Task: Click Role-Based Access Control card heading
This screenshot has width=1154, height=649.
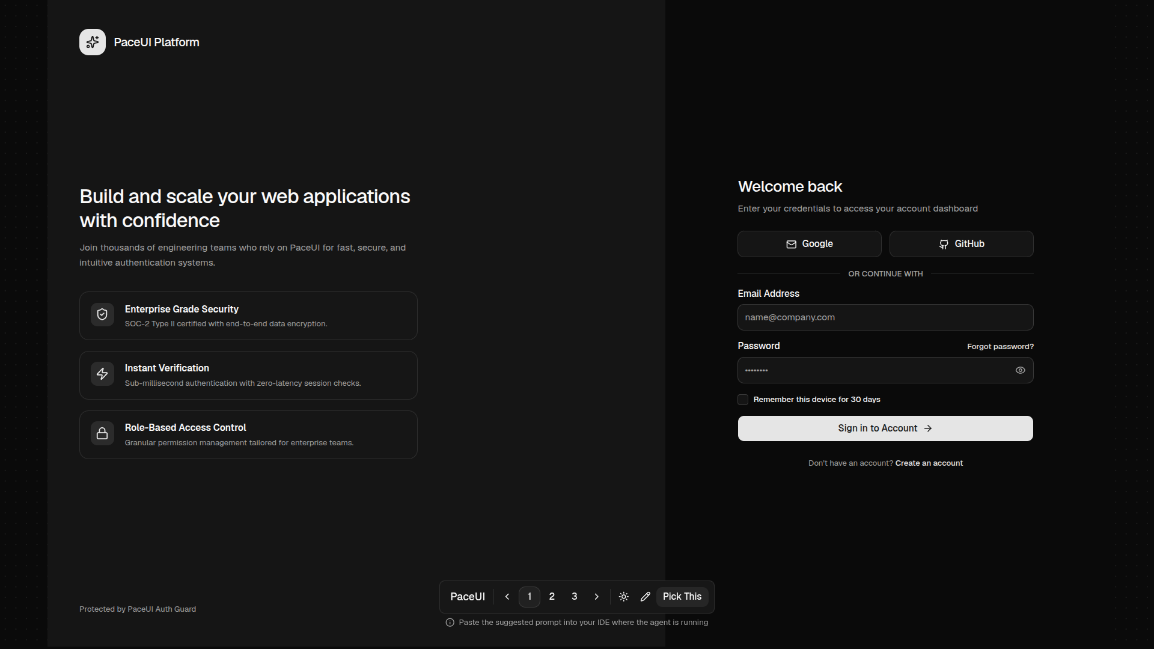Action: (186, 427)
